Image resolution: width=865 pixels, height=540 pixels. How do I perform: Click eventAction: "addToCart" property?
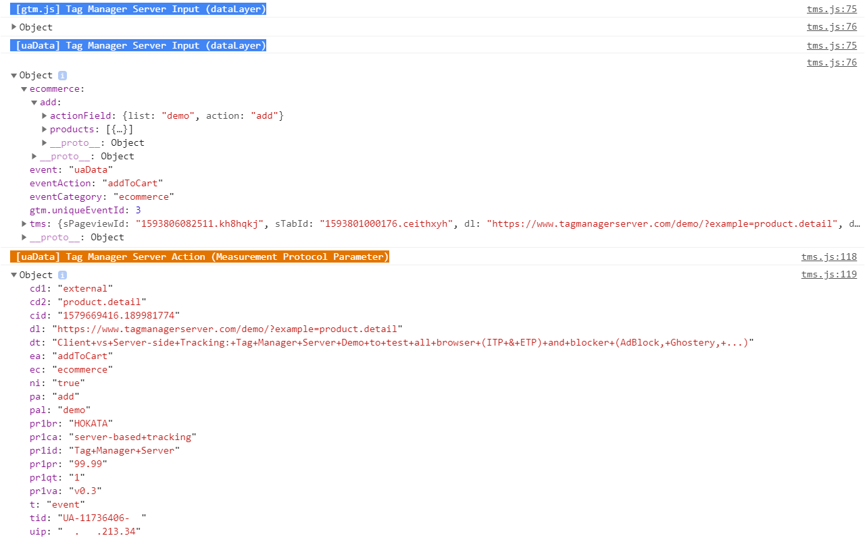(97, 184)
